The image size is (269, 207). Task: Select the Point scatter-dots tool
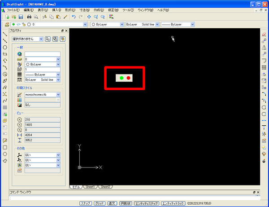point(5,94)
